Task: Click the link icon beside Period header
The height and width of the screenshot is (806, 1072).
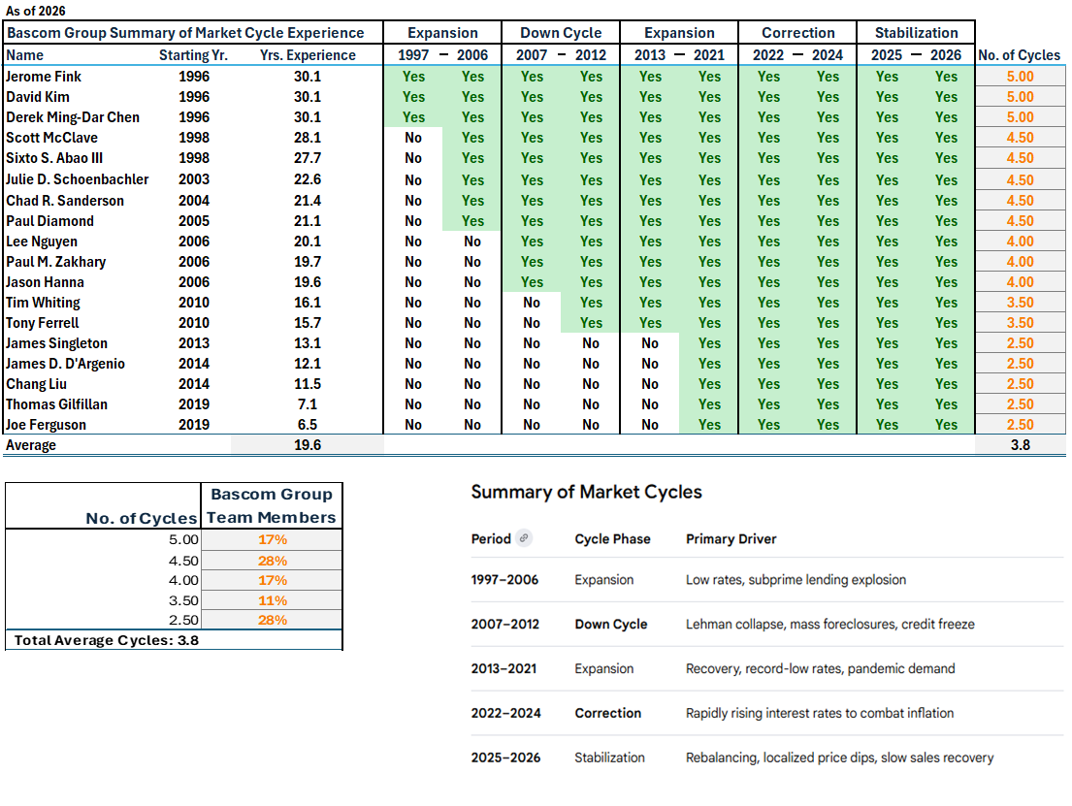Action: click(x=524, y=538)
